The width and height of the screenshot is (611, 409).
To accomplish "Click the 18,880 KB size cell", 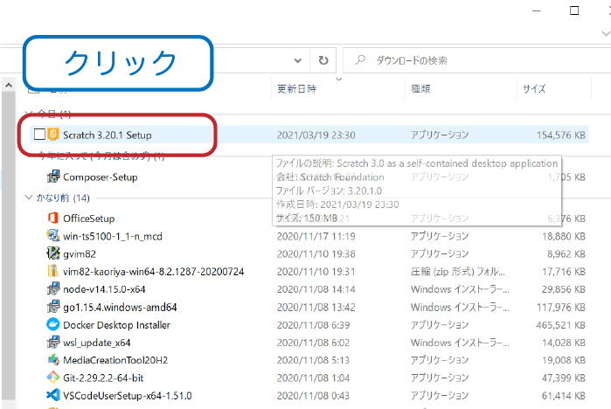I will pos(564,237).
